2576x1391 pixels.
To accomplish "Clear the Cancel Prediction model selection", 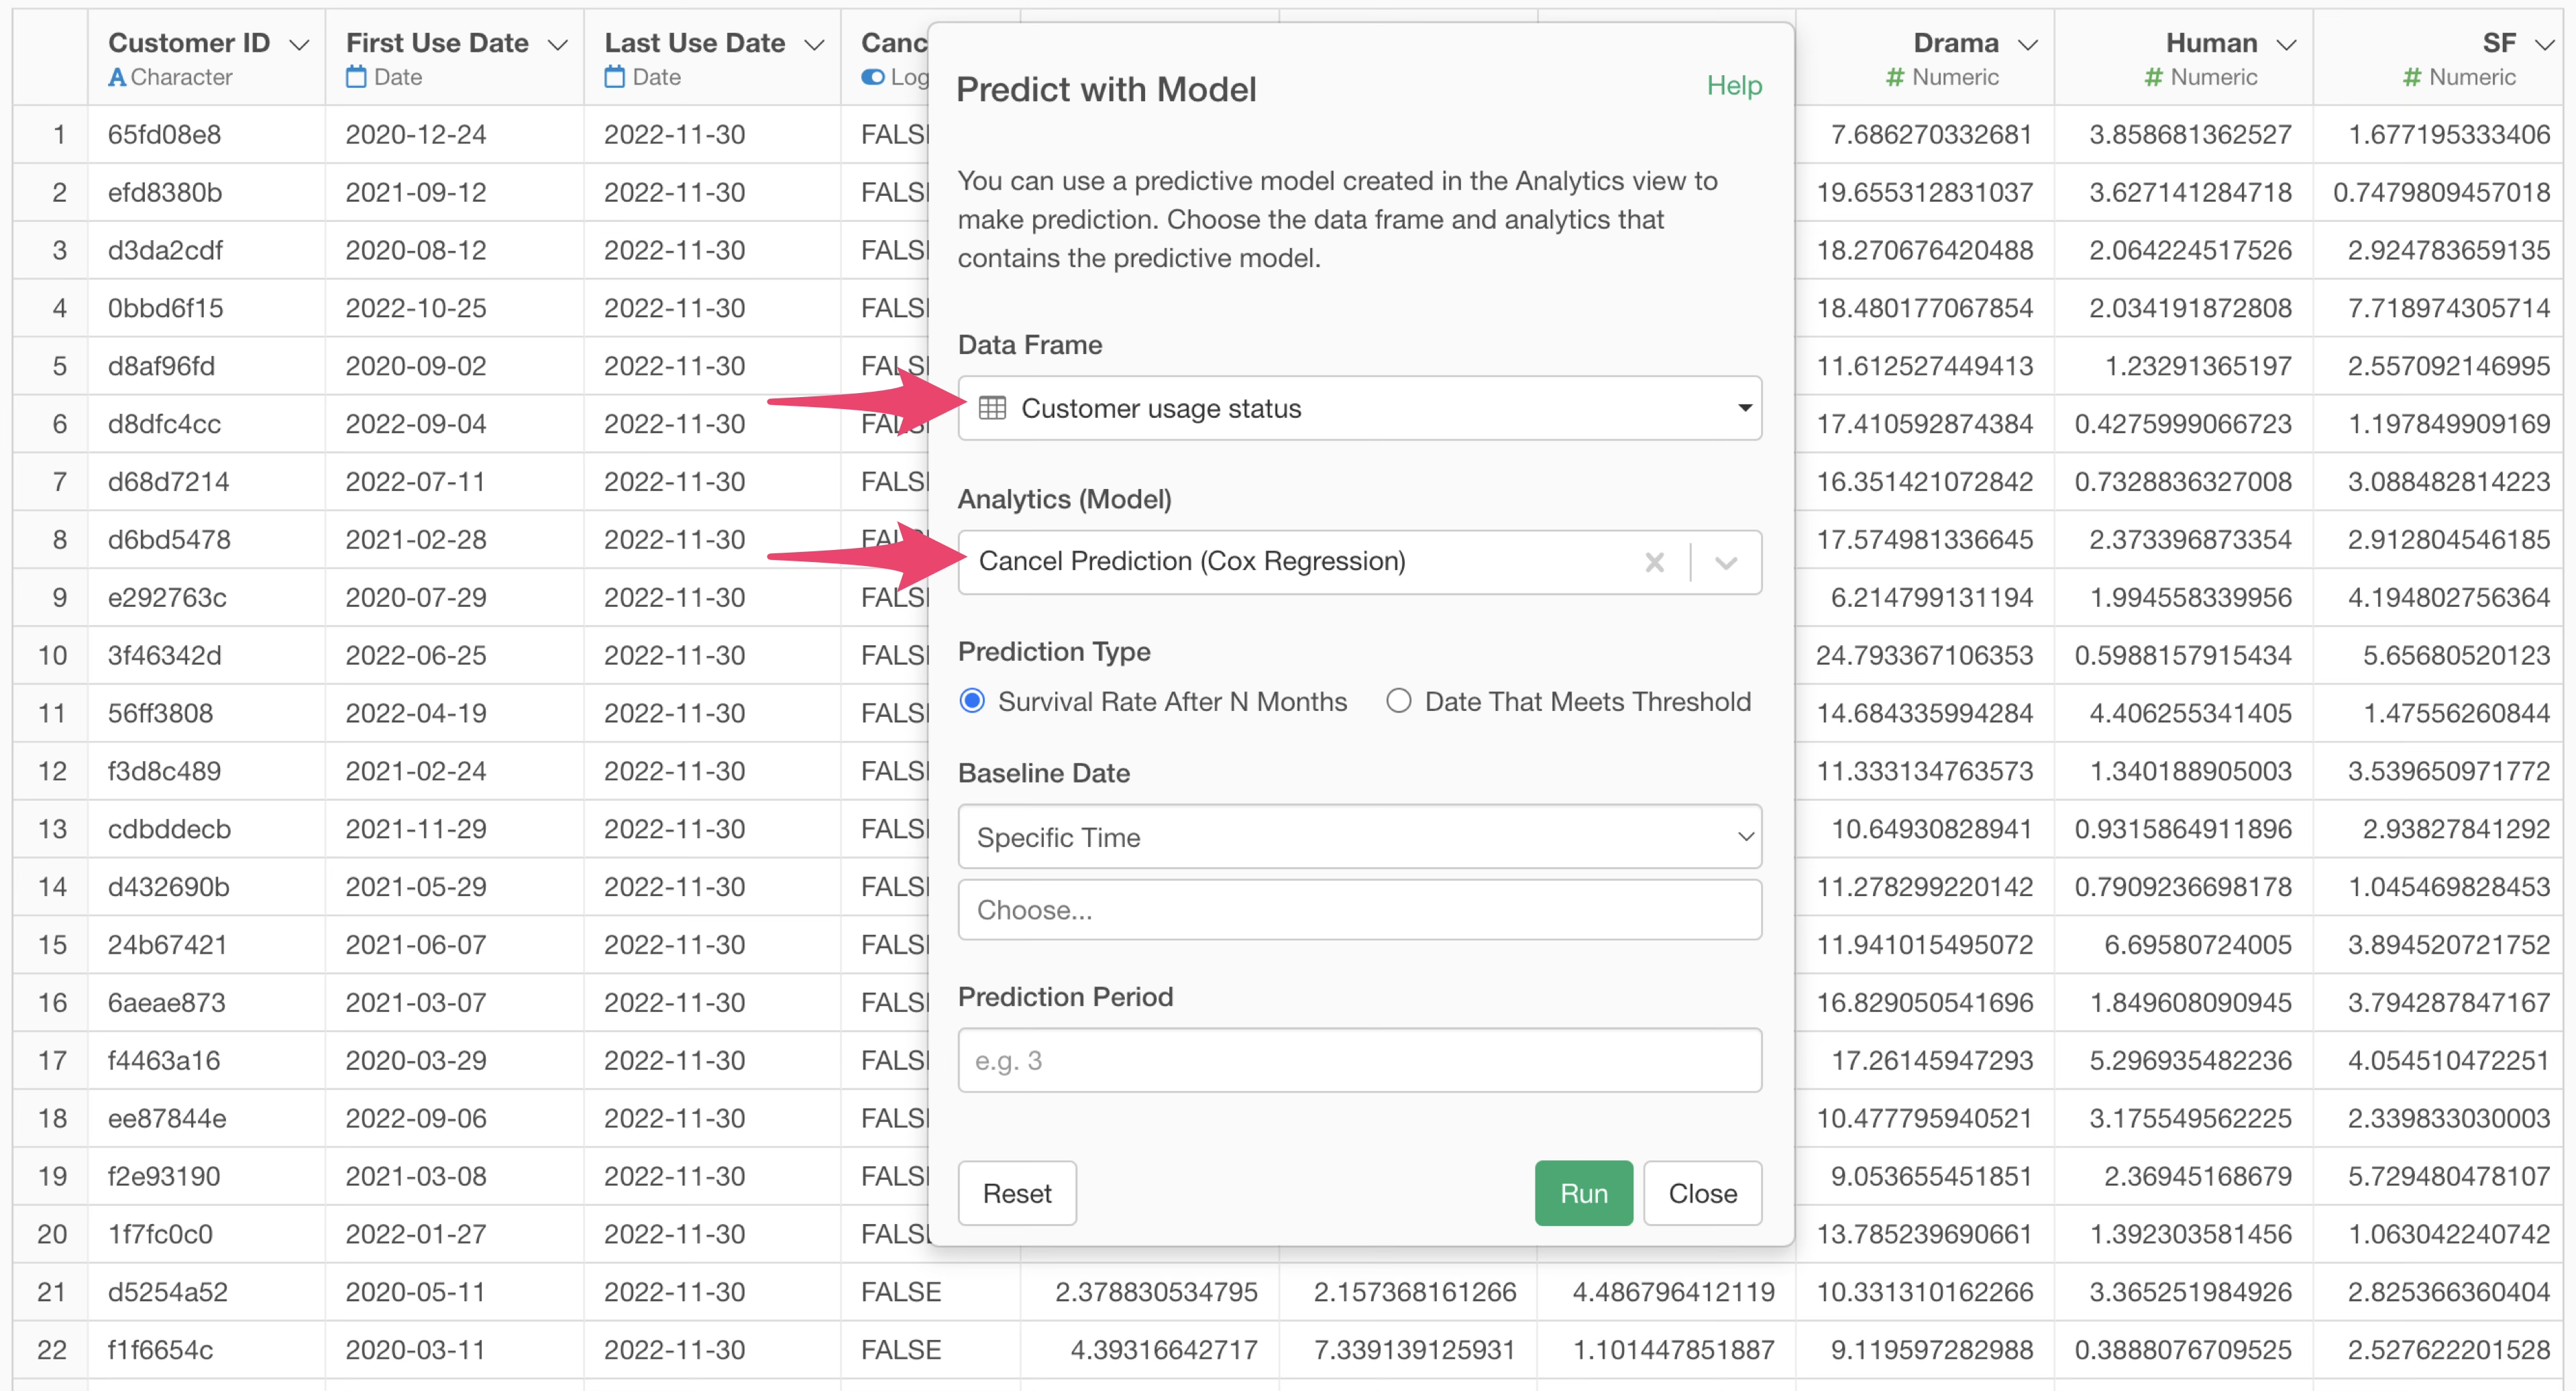I will coord(1654,562).
